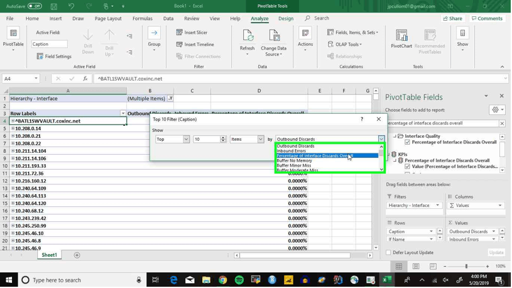This screenshot has width=512, height=288.
Task: Open the File tab
Action: 10,19
